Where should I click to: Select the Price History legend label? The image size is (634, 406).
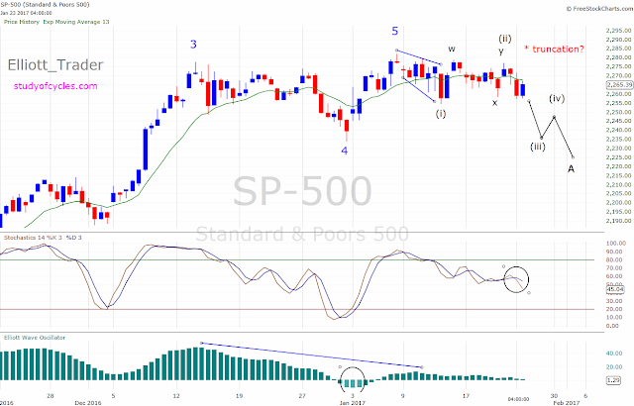[22, 22]
